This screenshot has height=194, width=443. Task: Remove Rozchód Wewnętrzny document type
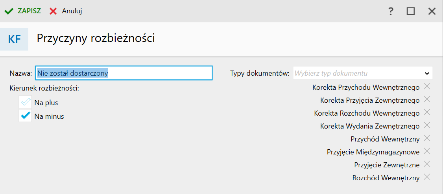427,177
